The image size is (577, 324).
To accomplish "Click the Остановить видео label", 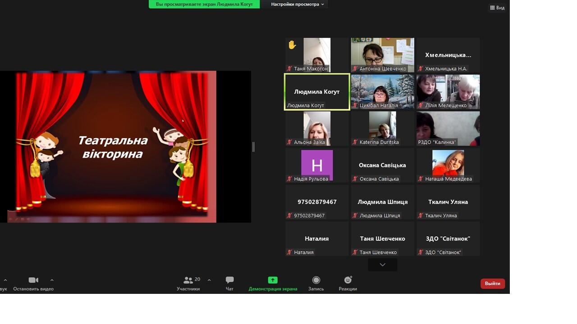I will 33,289.
